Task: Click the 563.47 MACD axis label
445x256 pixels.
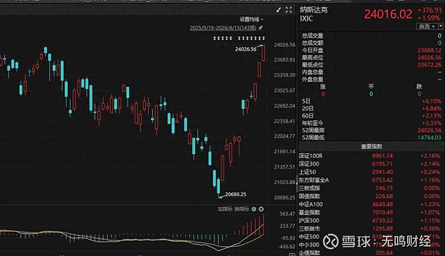Action: (x=287, y=214)
